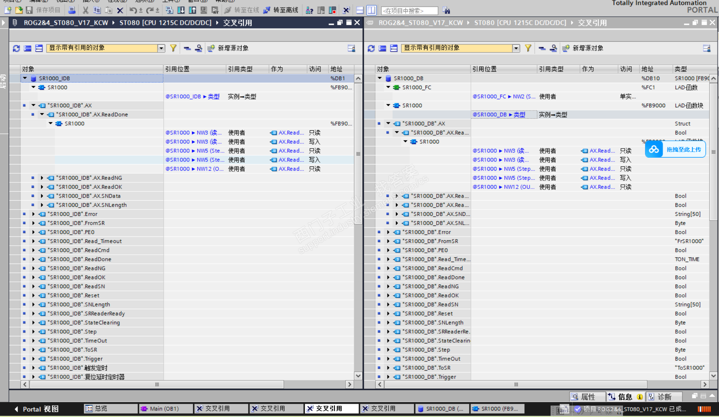This screenshot has height=417, width=719.
Task: Click the cut scissors icon
Action: 86,10
